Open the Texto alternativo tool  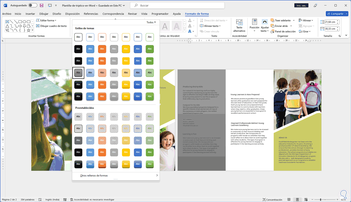point(239,26)
